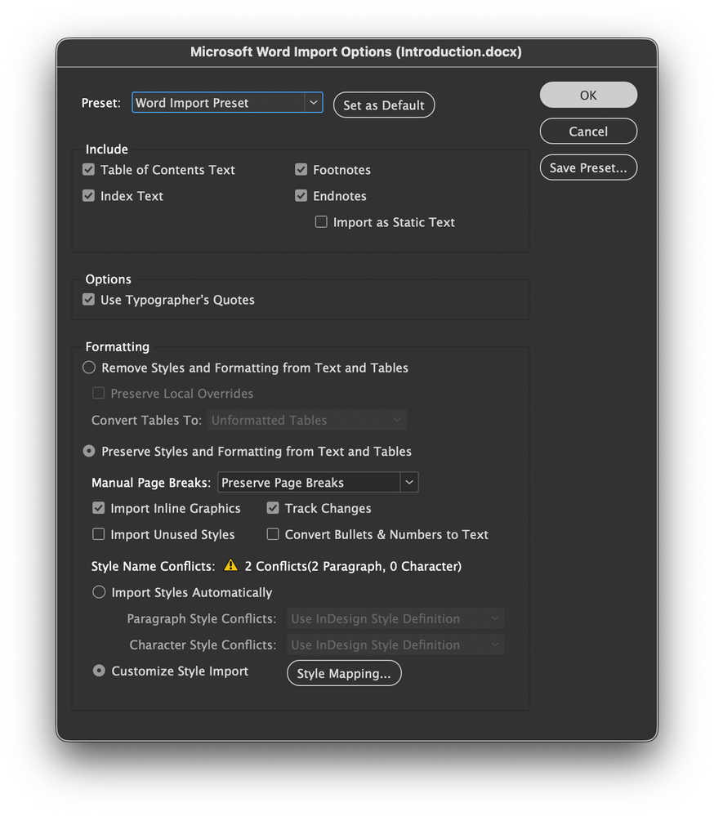Disable Track Changes import
This screenshot has height=816, width=714.
coord(272,508)
